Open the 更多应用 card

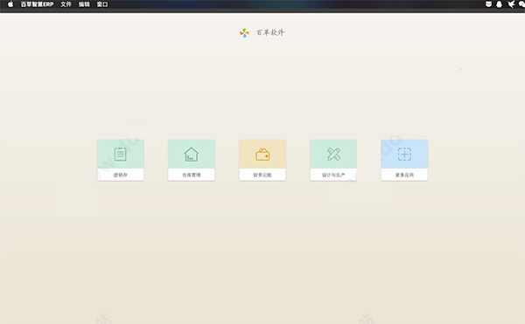point(404,161)
